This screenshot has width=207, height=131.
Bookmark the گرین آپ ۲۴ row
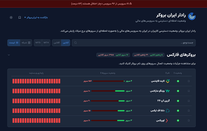(189, 101)
